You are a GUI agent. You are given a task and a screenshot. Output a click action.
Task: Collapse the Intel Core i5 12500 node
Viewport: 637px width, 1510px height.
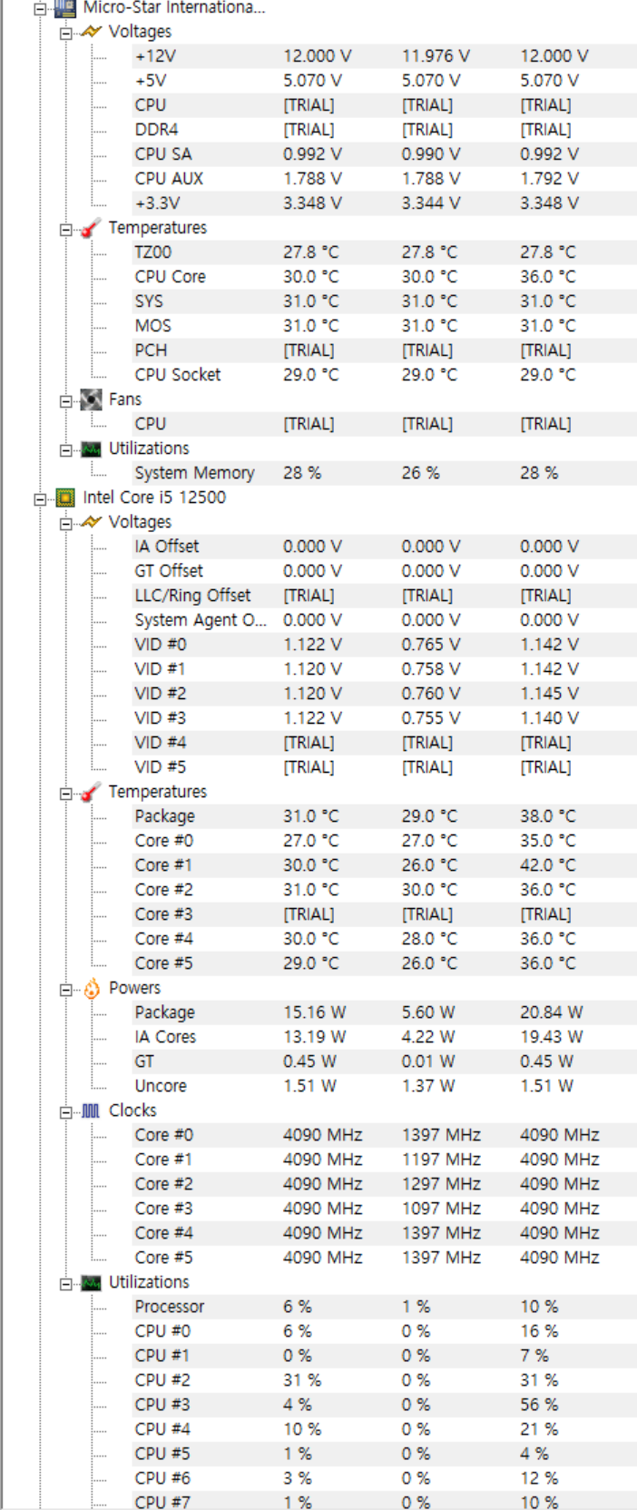pyautogui.click(x=40, y=498)
